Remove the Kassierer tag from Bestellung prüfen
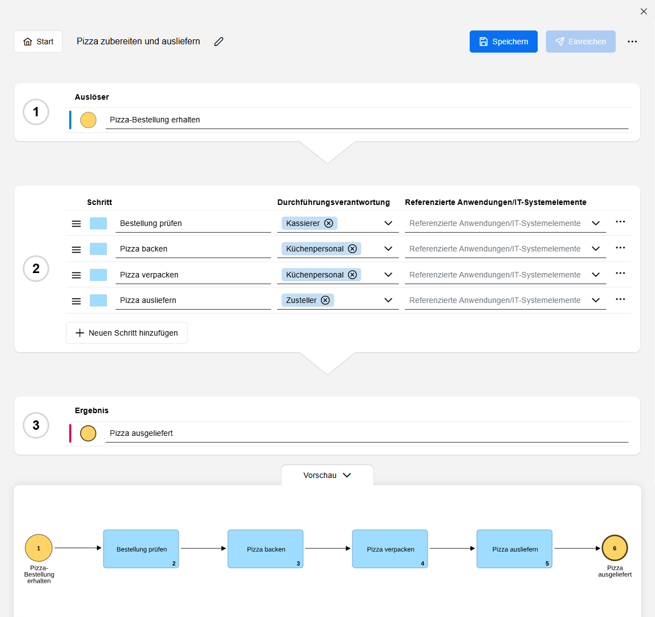Image resolution: width=655 pixels, height=617 pixels. pyautogui.click(x=329, y=223)
